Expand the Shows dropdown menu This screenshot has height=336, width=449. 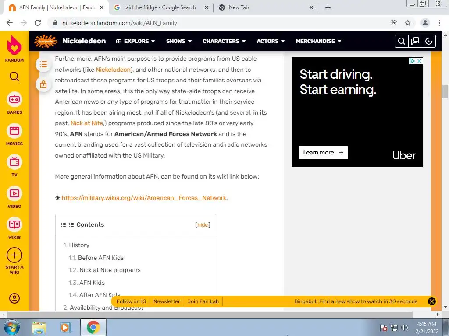click(179, 41)
